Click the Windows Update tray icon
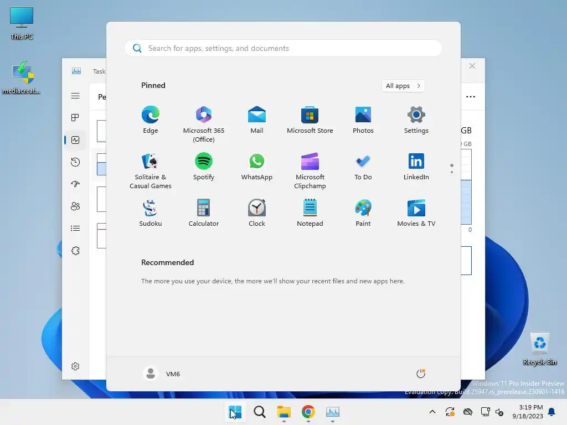 click(x=450, y=412)
